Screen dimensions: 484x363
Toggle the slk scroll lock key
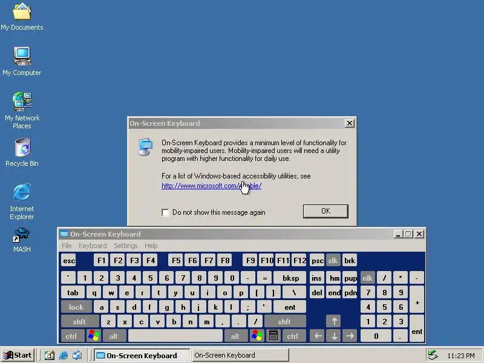333,261
